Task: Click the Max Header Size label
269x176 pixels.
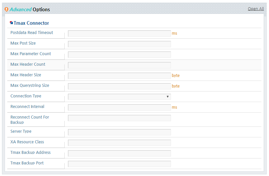Action: click(x=26, y=75)
